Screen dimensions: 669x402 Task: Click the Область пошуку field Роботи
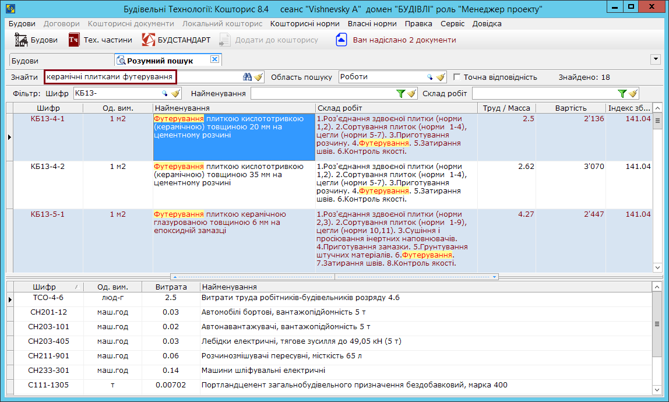(382, 77)
